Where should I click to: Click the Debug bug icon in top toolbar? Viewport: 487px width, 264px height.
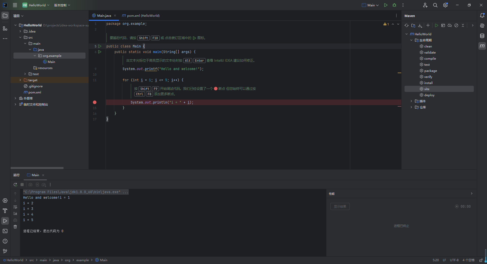click(394, 5)
